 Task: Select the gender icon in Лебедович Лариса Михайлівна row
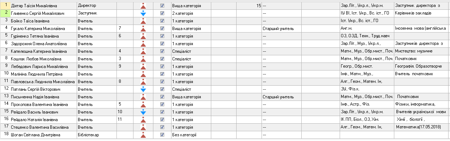[x=143, y=66]
